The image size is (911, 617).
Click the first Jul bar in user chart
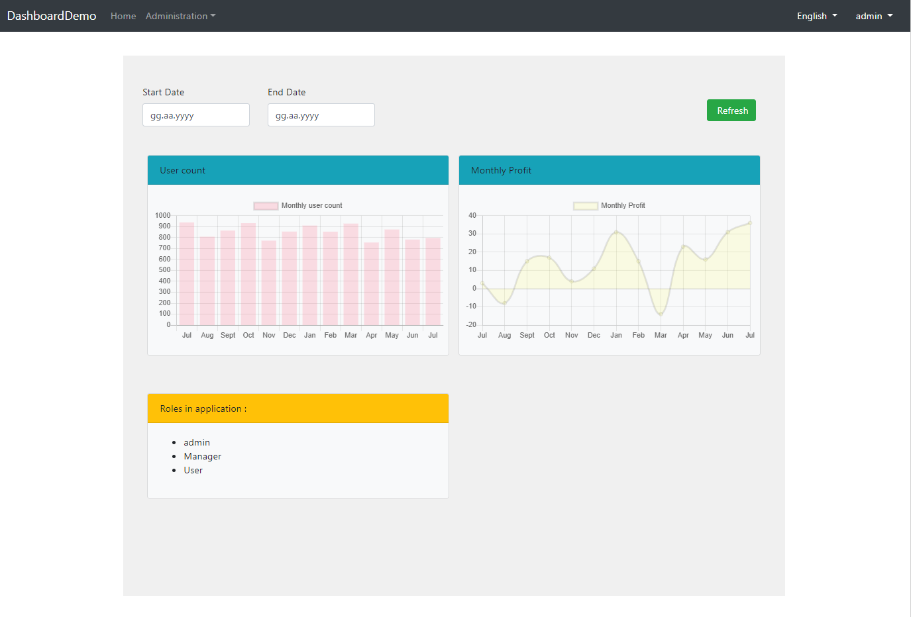187,274
